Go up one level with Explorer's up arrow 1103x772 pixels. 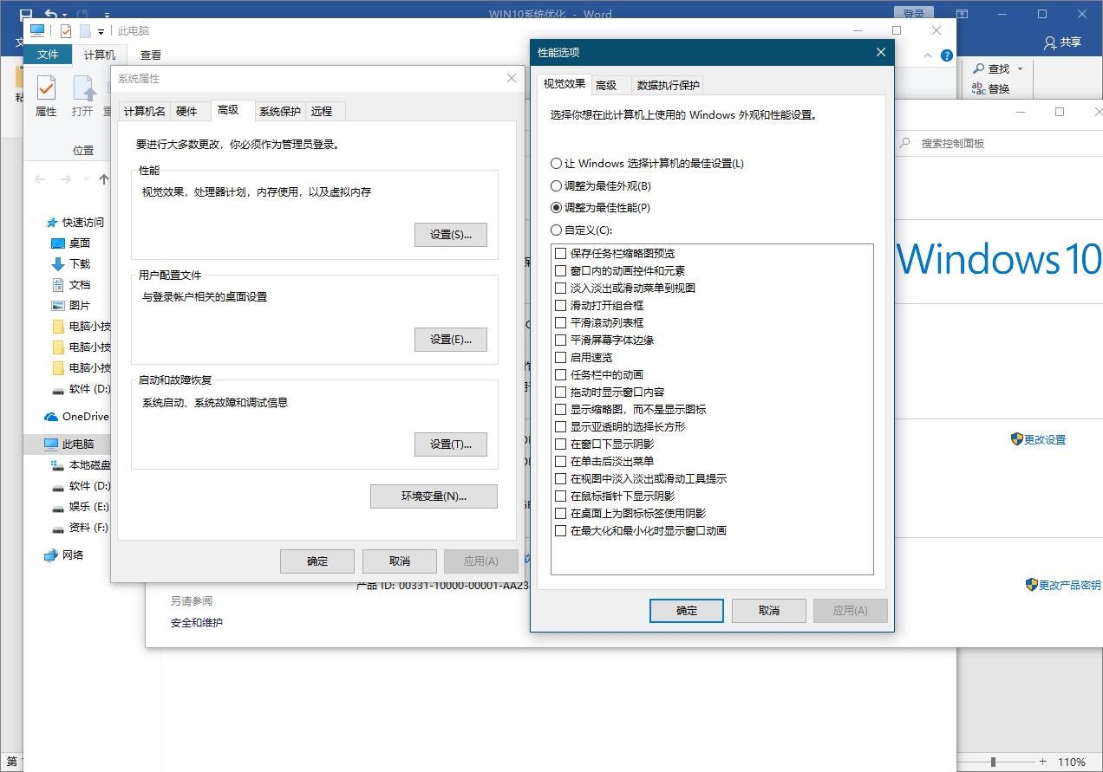pos(104,179)
